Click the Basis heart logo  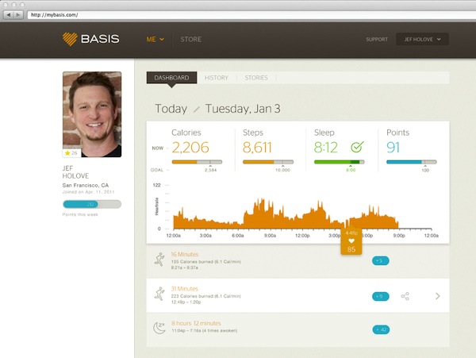(70, 39)
